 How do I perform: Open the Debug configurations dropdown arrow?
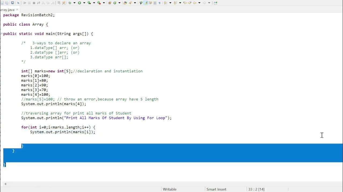point(74,3)
